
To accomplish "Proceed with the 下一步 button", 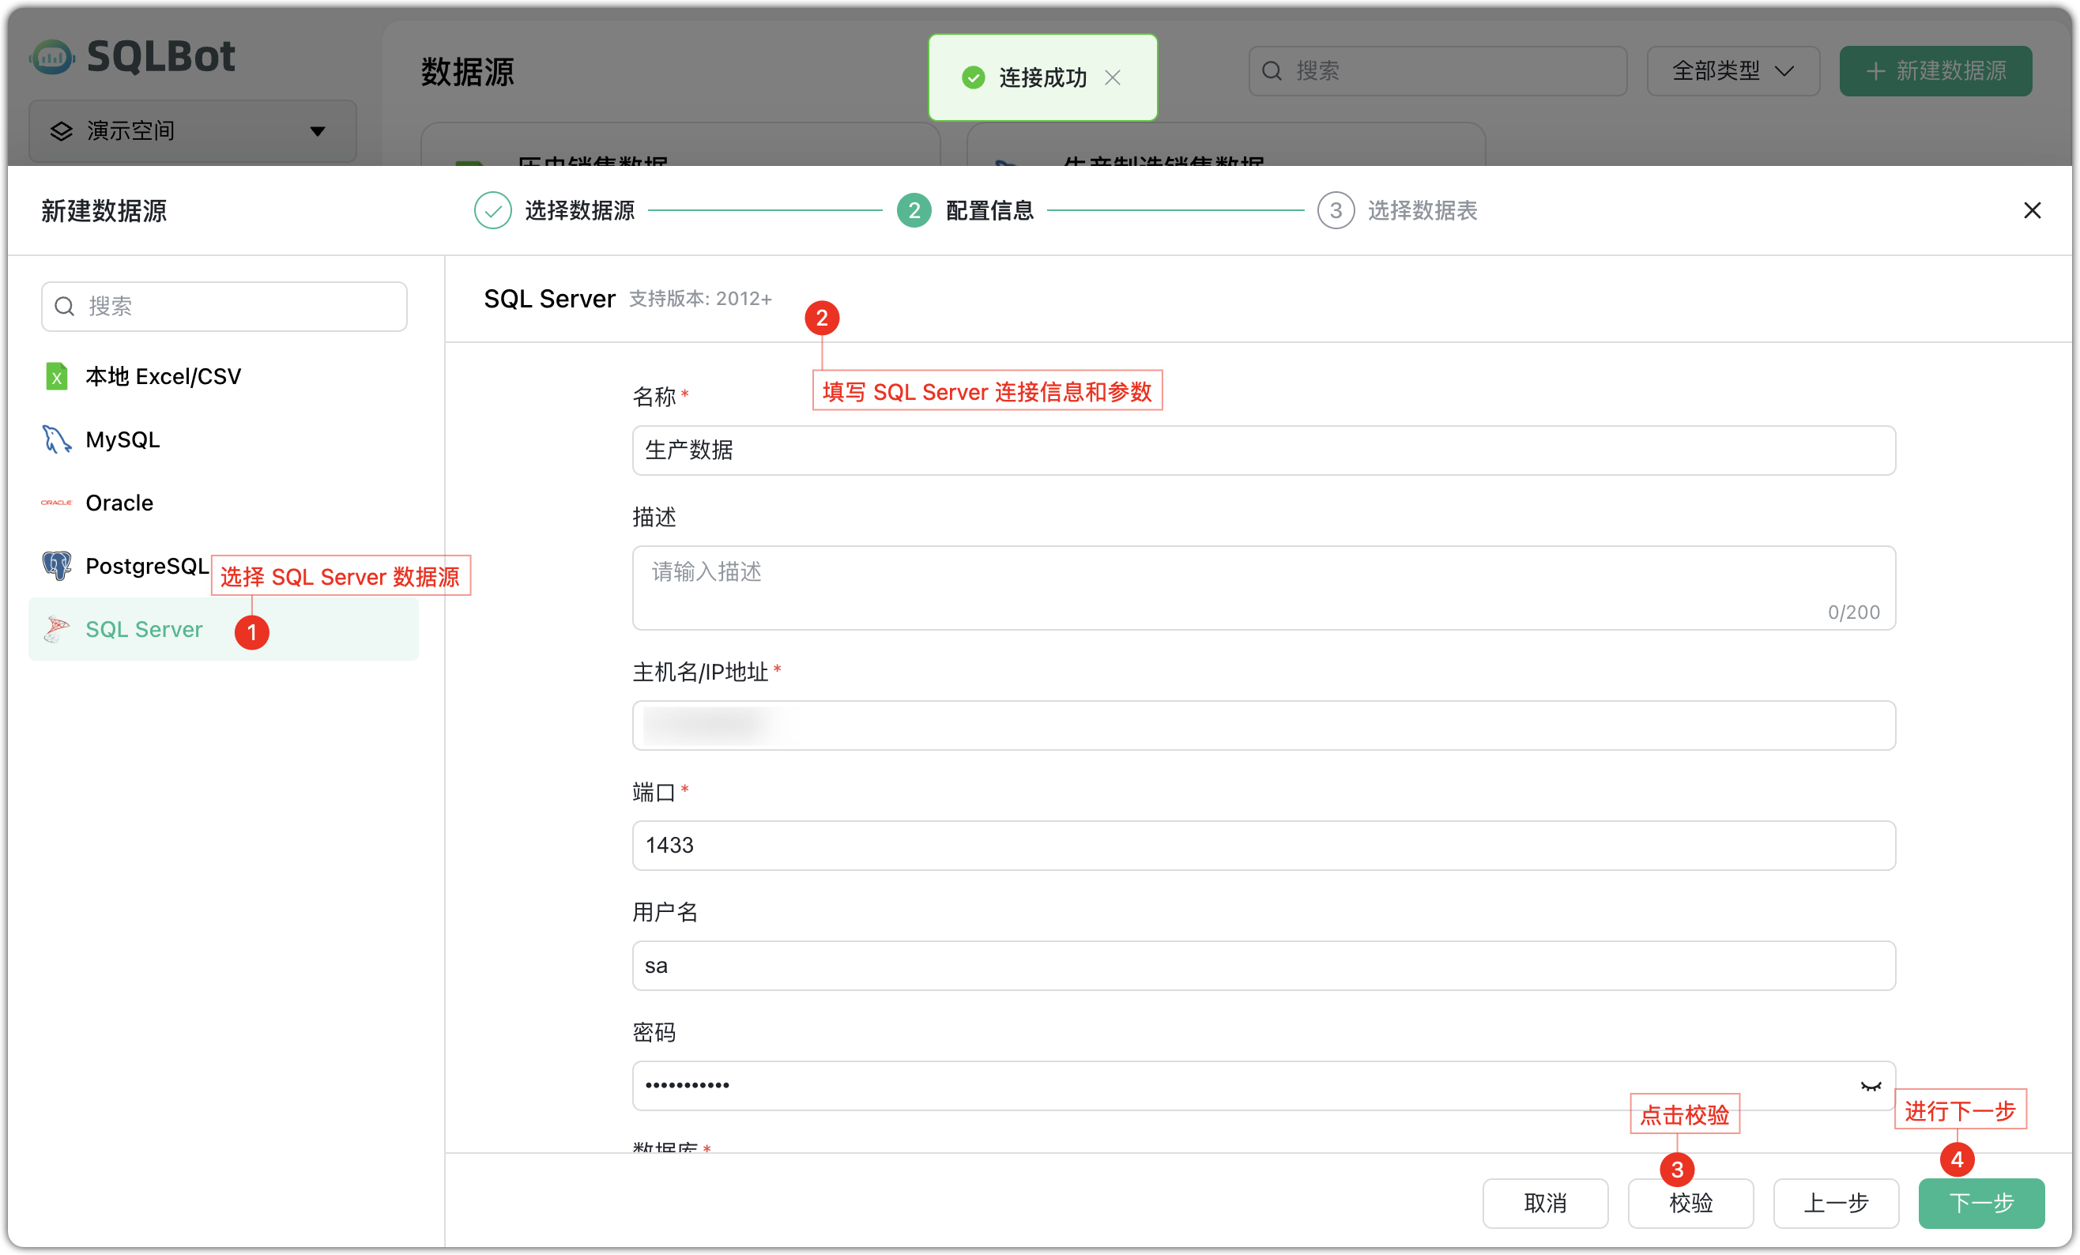I will (x=1981, y=1204).
